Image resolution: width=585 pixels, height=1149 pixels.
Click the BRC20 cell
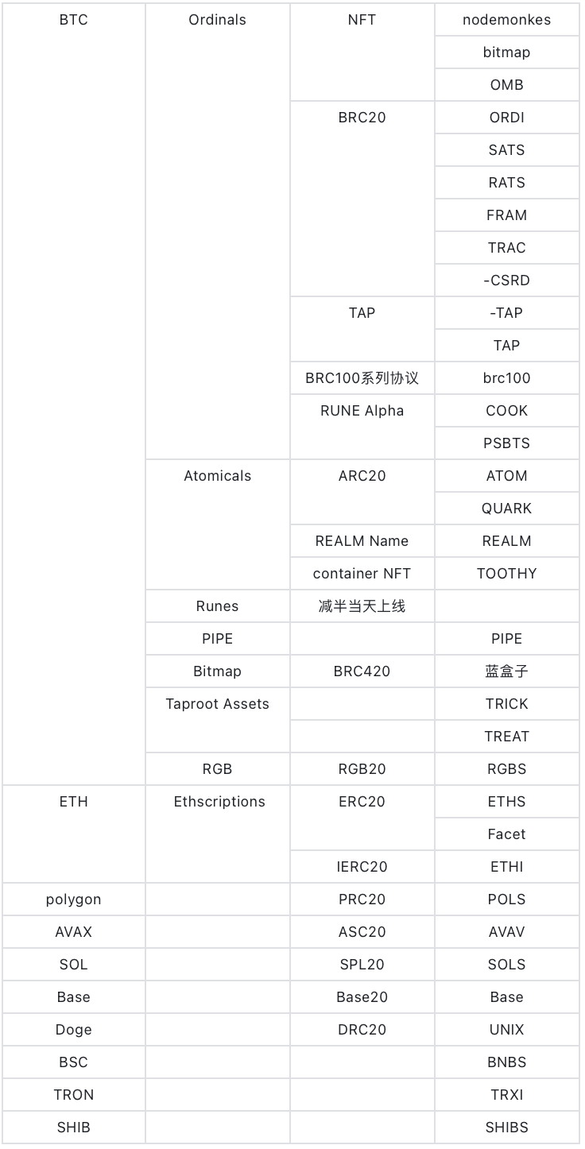[362, 118]
